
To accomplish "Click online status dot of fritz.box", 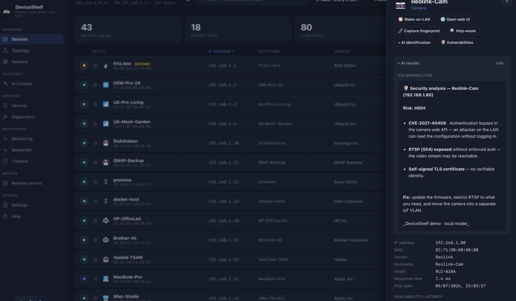I will click(84, 66).
